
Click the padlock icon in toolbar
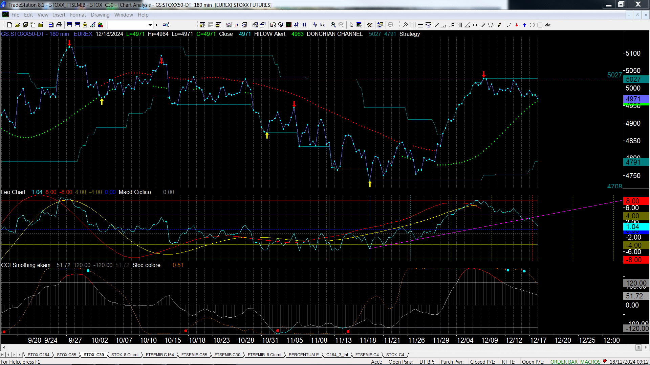coord(85,25)
